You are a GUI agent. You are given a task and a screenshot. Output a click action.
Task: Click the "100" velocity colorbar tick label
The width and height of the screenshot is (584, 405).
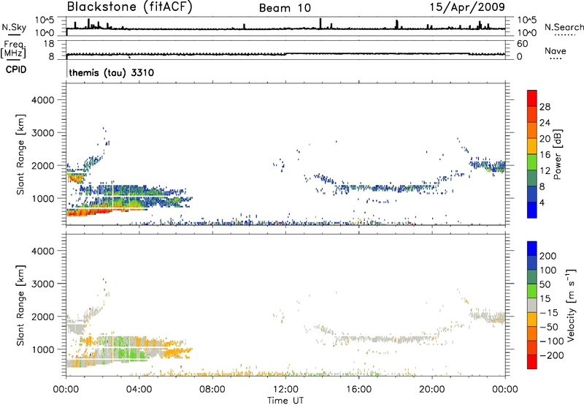point(547,270)
